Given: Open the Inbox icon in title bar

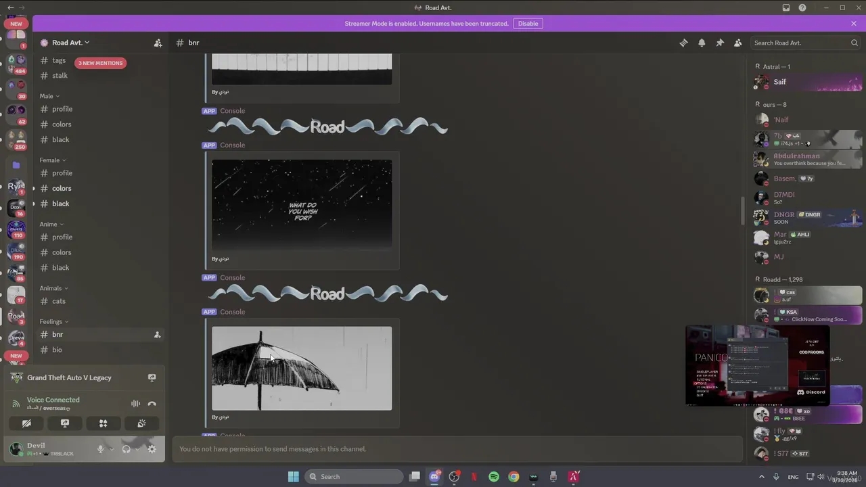Looking at the screenshot, I should click(x=786, y=7).
